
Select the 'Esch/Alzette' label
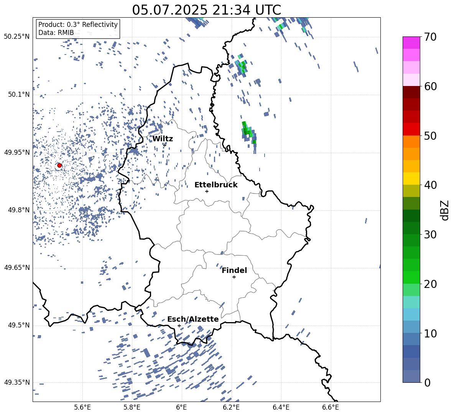click(x=193, y=319)
